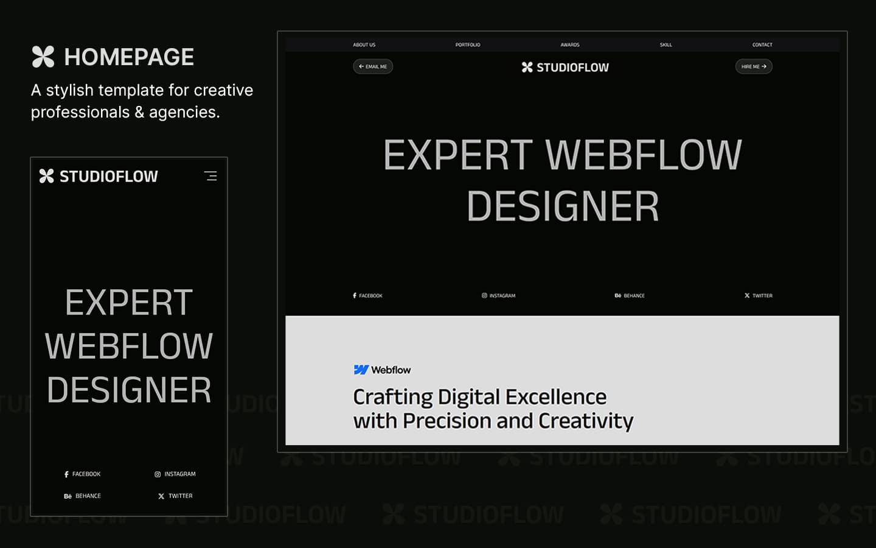Click the stylish template description text
Screen dimensions: 876x548
pyautogui.click(x=142, y=101)
